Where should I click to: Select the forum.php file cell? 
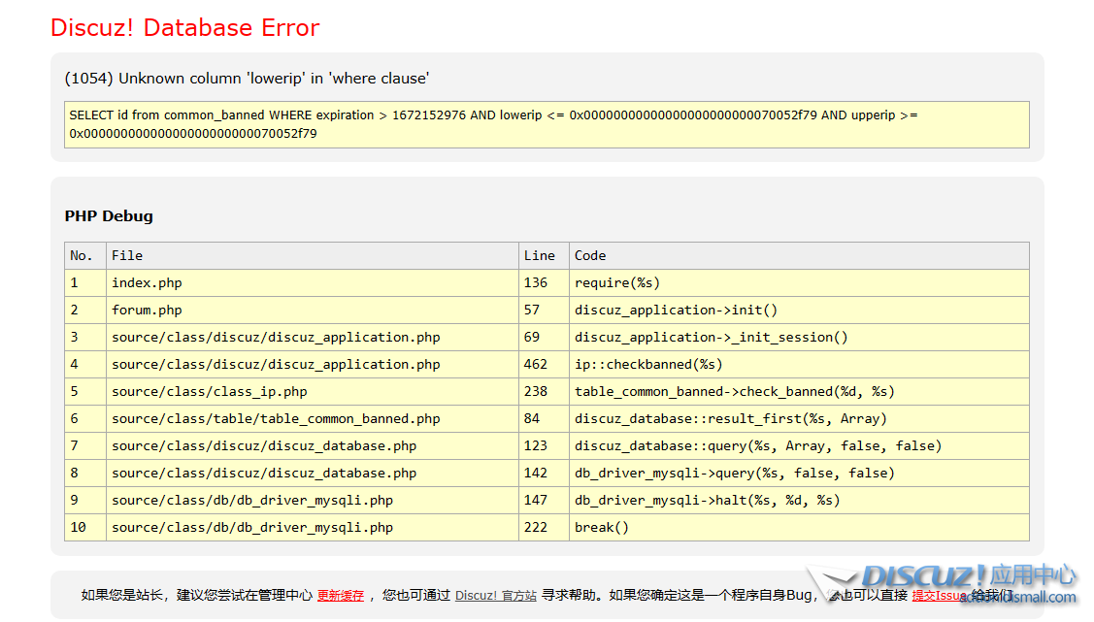pos(147,311)
